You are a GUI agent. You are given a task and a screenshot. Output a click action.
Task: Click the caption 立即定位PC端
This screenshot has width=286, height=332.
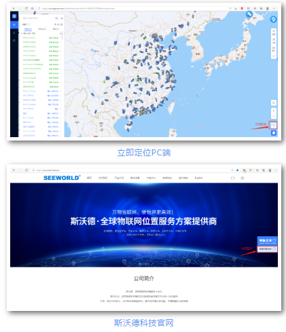(144, 153)
